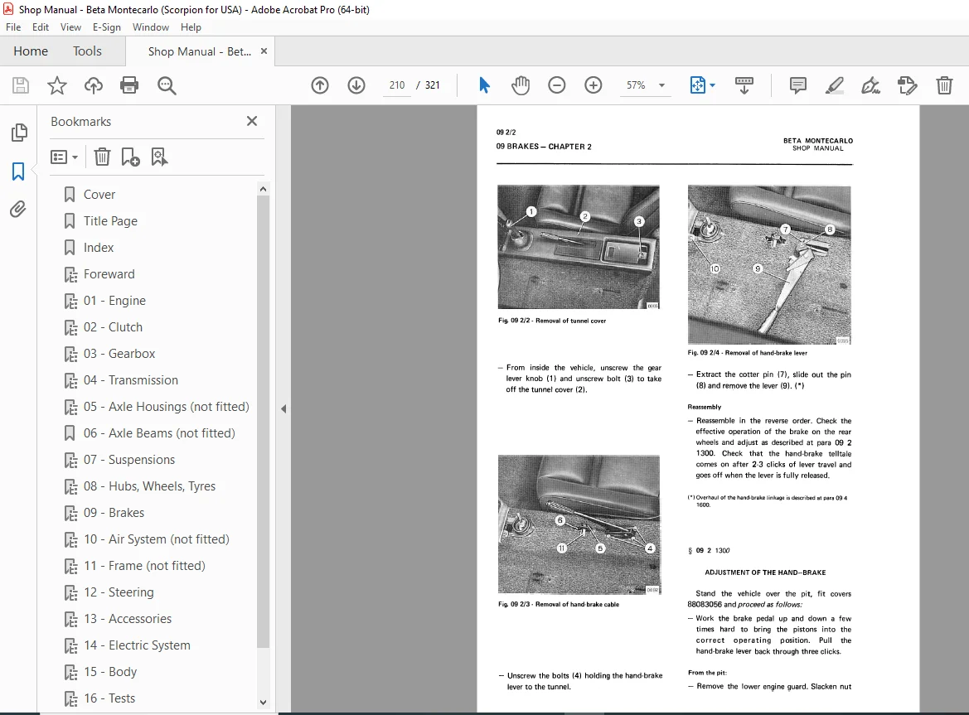Image resolution: width=969 pixels, height=715 pixels.
Task: Select the 08 - Hubs, Wheels, Tyres bookmark
Action: (149, 486)
